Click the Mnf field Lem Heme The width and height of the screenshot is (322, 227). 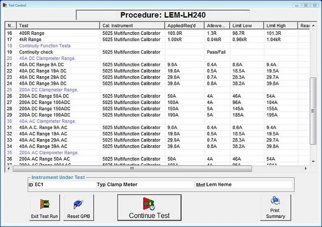(248, 185)
